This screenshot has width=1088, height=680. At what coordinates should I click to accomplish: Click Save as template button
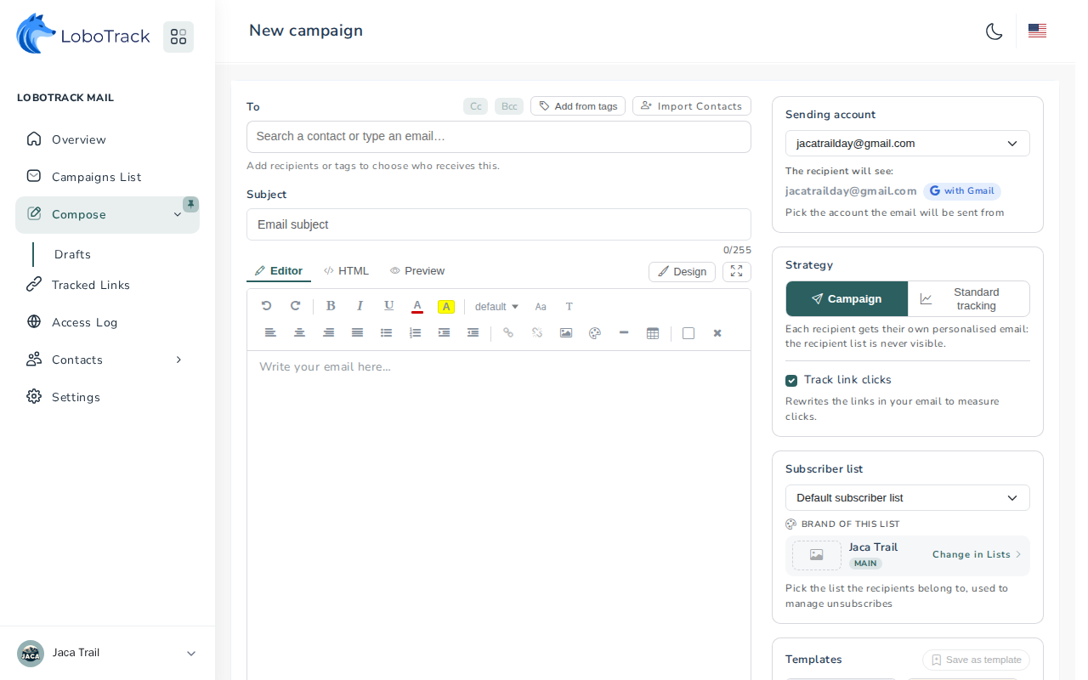pyautogui.click(x=976, y=660)
